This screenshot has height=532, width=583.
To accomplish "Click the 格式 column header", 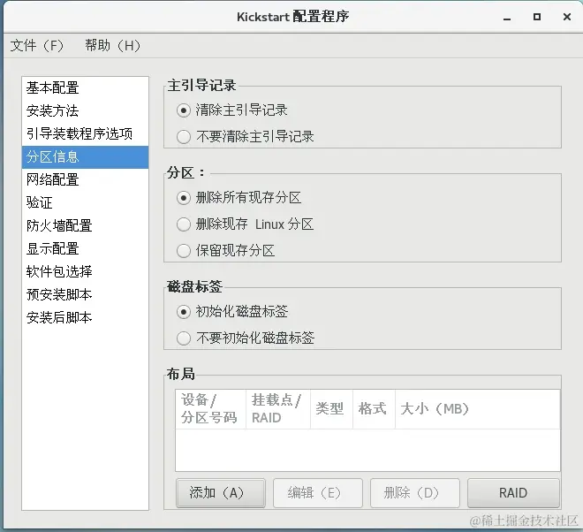I will (x=374, y=409).
